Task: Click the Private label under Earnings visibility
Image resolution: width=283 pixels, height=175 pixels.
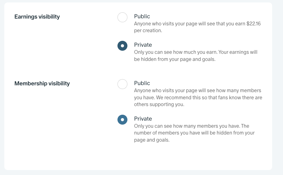Action: coord(143,45)
